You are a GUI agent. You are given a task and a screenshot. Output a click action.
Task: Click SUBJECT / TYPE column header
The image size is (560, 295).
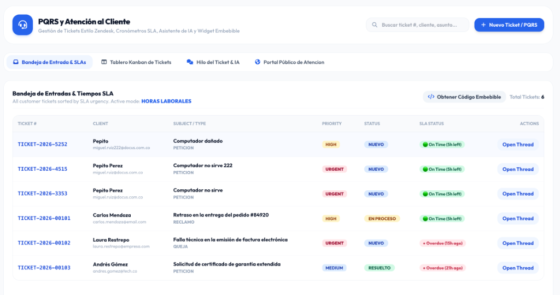[189, 124]
